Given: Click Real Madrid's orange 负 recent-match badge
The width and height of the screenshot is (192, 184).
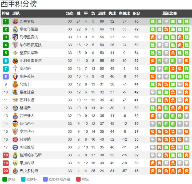Looking at the screenshot, I should point(166,29).
